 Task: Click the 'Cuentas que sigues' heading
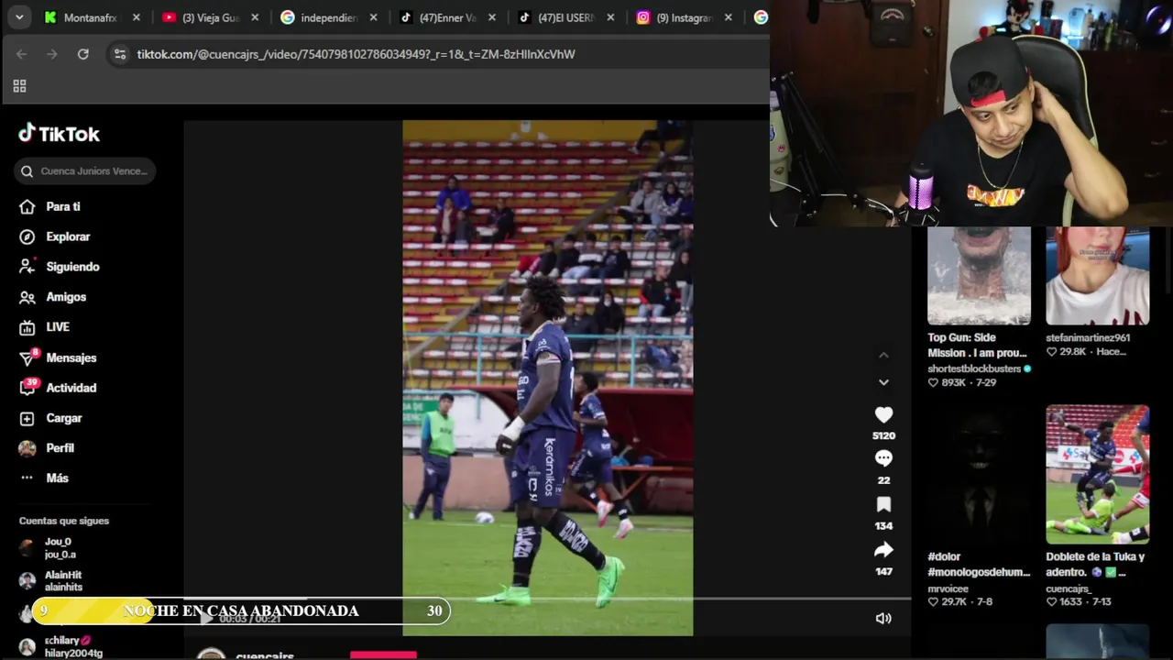pyautogui.click(x=64, y=521)
